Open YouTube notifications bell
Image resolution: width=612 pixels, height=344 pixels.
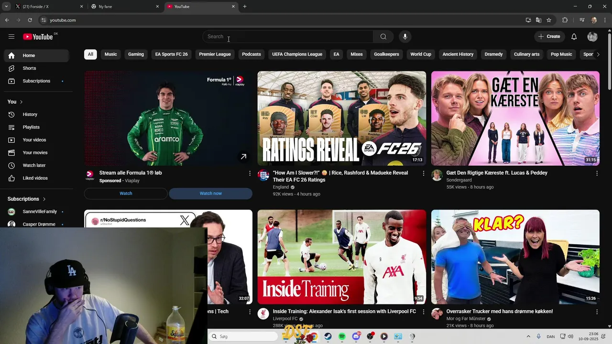pos(574,37)
